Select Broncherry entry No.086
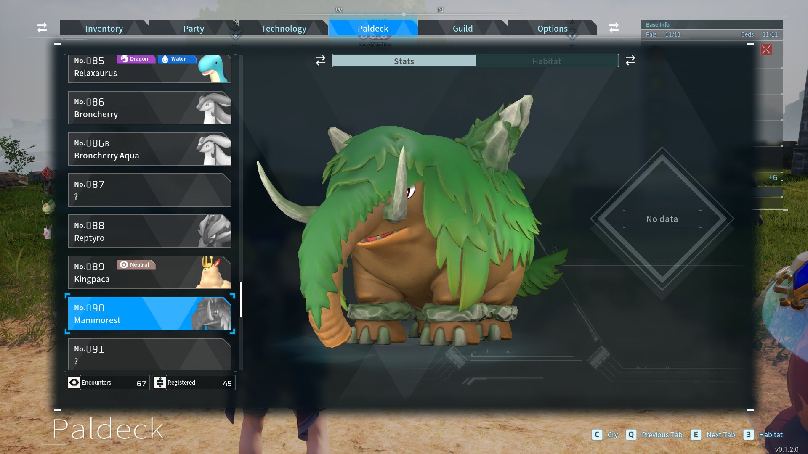The image size is (808, 454). (150, 108)
